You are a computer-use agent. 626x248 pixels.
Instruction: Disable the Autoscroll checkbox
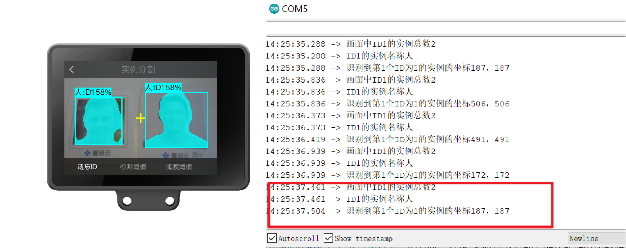tap(271, 238)
